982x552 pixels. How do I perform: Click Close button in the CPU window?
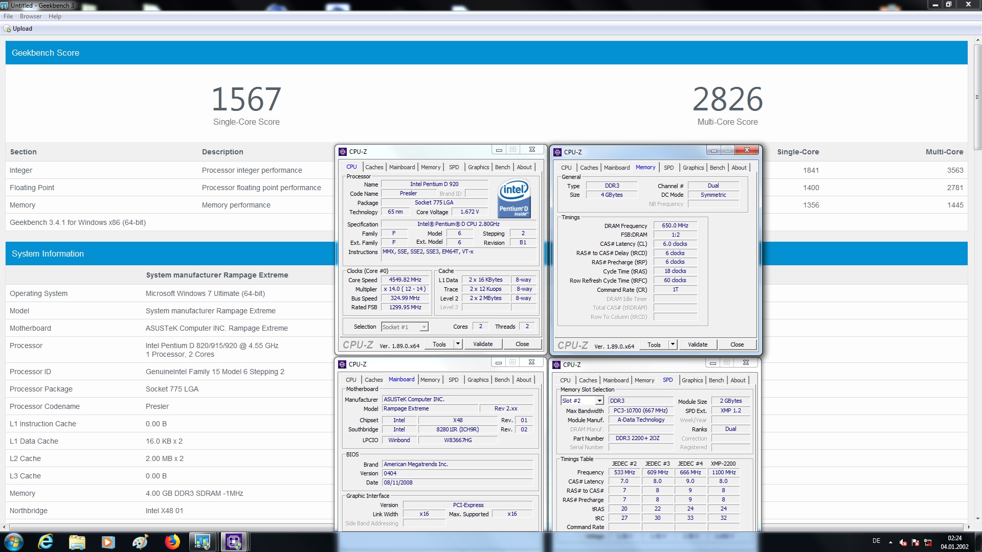coord(522,344)
